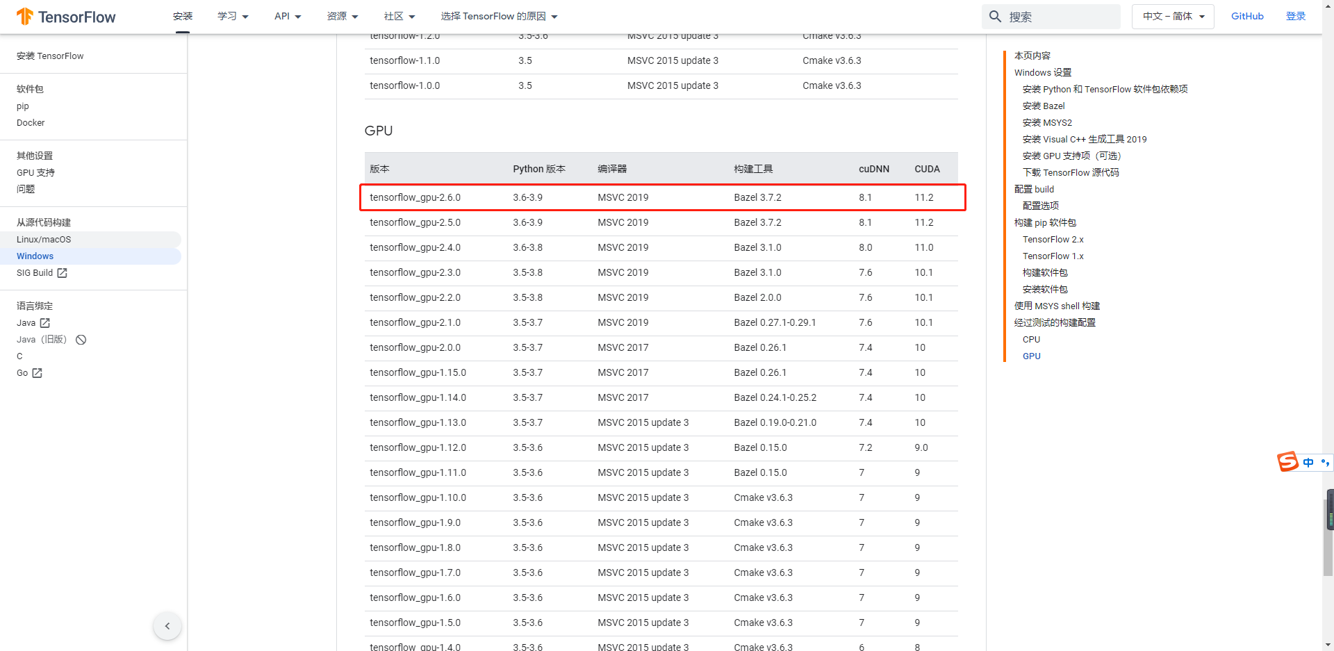
Task: Collapse the left sidebar with arrow button
Action: click(x=167, y=626)
